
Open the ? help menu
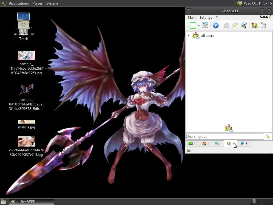pyautogui.click(x=217, y=17)
